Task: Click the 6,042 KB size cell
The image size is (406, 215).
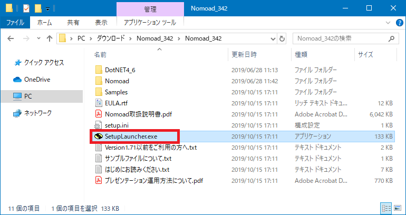Action: (x=381, y=114)
